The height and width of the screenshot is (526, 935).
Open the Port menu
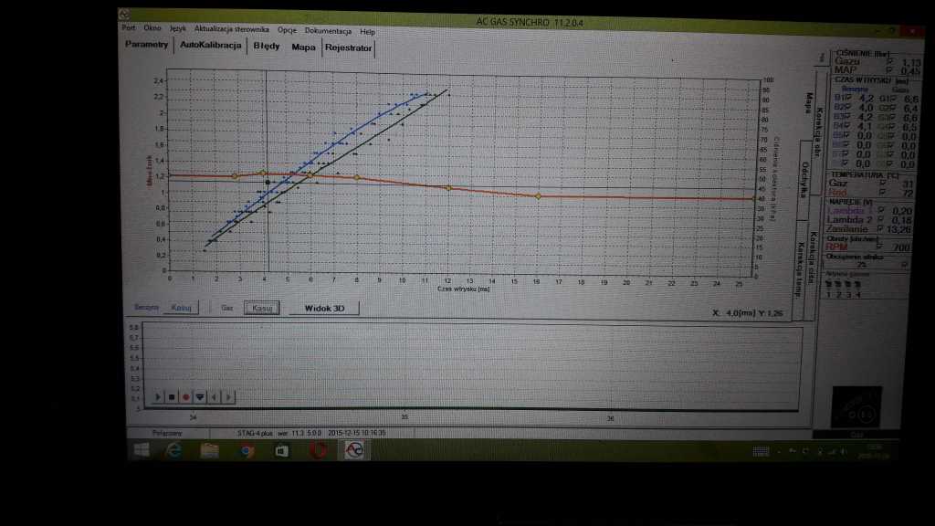click(x=129, y=30)
